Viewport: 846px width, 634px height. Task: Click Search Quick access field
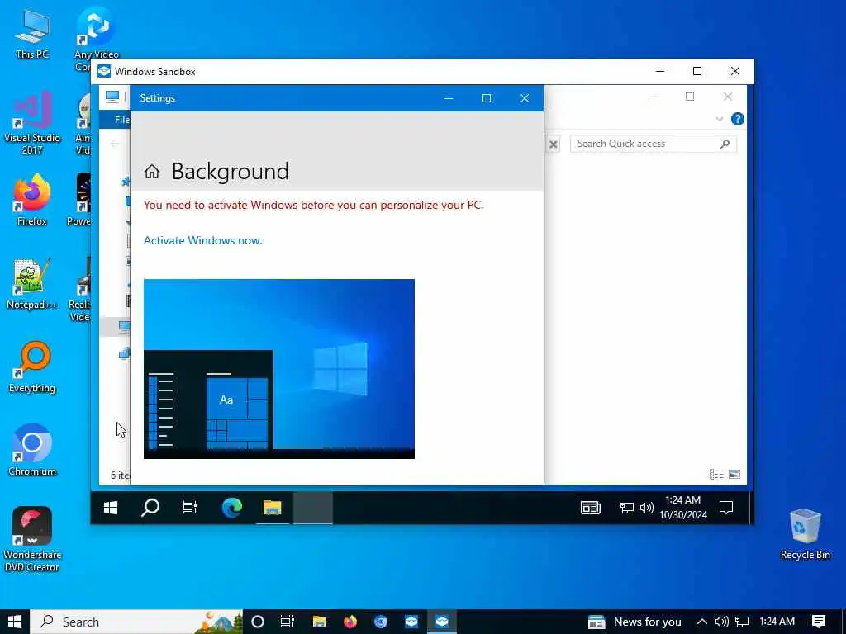653,144
